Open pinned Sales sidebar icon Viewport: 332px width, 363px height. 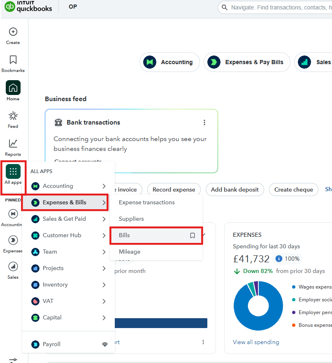pos(13,267)
